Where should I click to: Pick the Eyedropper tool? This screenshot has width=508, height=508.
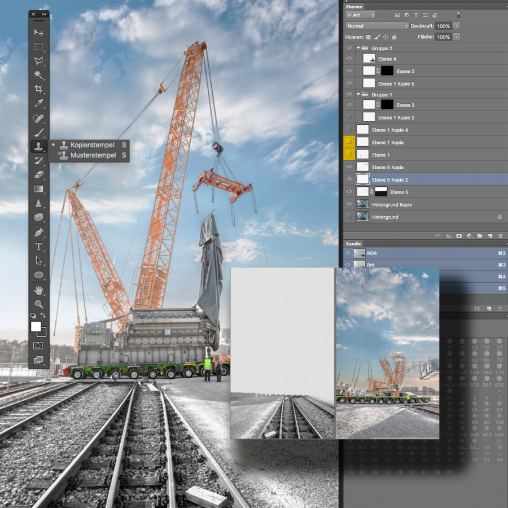pyautogui.click(x=39, y=103)
